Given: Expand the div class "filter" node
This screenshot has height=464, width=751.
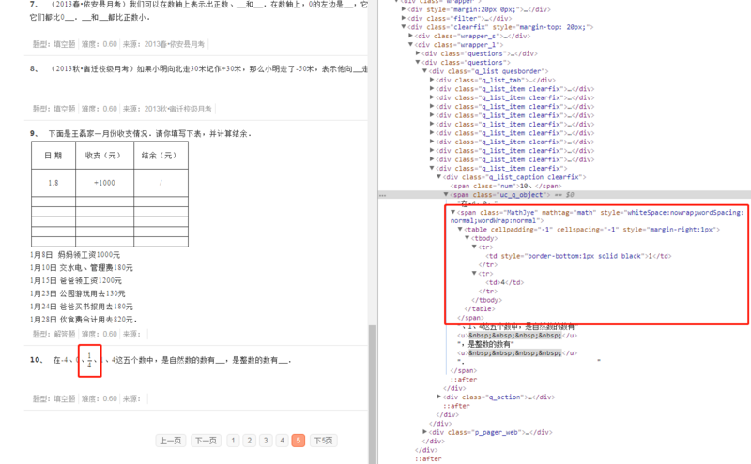Looking at the screenshot, I should (x=404, y=18).
